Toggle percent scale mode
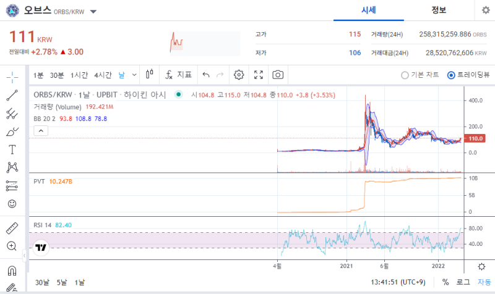Image resolution: width=495 pixels, height=294 pixels. tap(445, 282)
